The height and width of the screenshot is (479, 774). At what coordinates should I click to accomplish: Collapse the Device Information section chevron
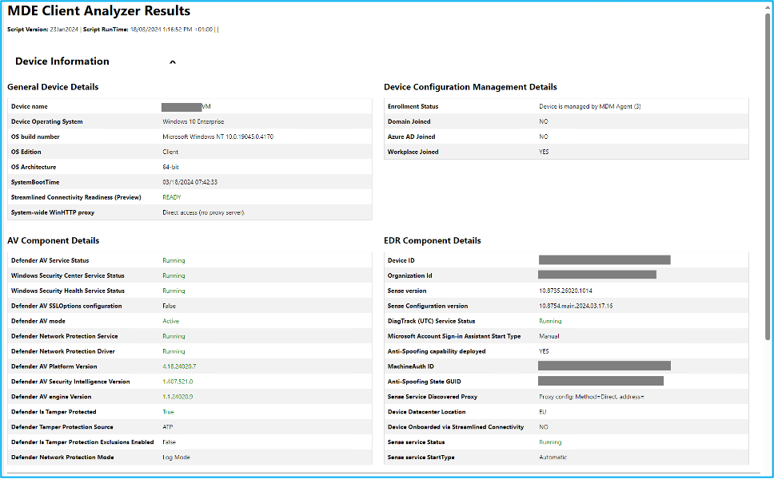(x=173, y=61)
